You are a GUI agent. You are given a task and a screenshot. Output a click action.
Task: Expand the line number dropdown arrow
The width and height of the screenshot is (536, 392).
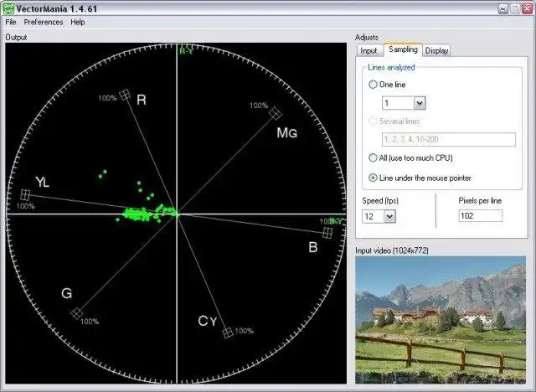coord(420,103)
